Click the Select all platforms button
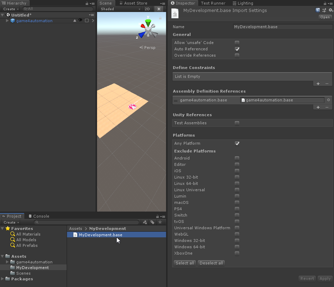The height and width of the screenshot is (287, 334). pyautogui.click(x=184, y=263)
